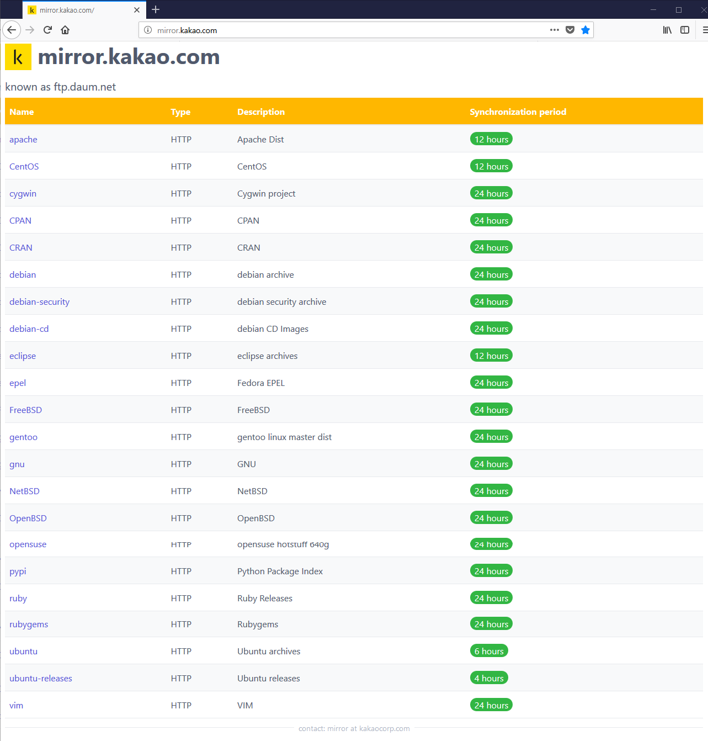Click the Synchronization period column header
The width and height of the screenshot is (708, 741).
tap(518, 112)
